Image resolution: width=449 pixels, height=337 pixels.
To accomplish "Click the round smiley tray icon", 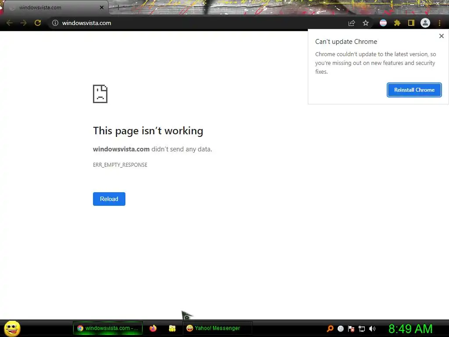I will pos(340,329).
